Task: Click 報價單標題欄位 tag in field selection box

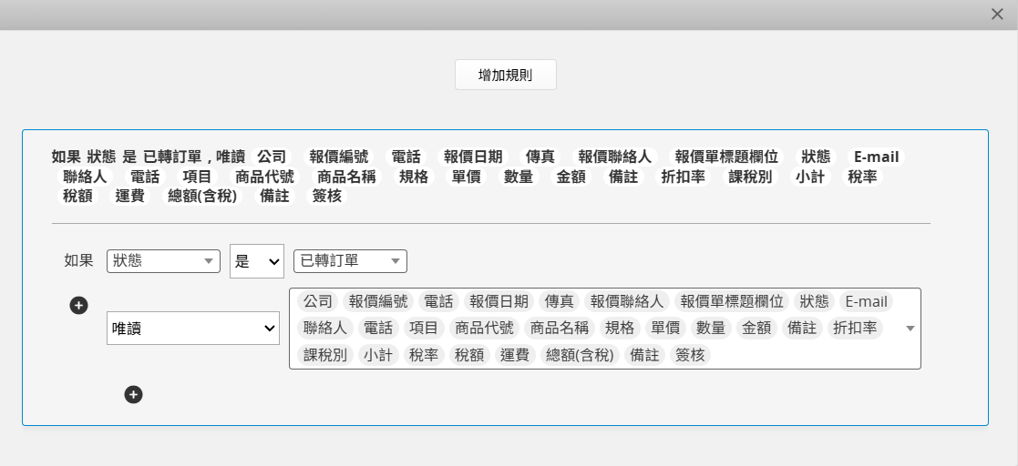Action: [732, 301]
